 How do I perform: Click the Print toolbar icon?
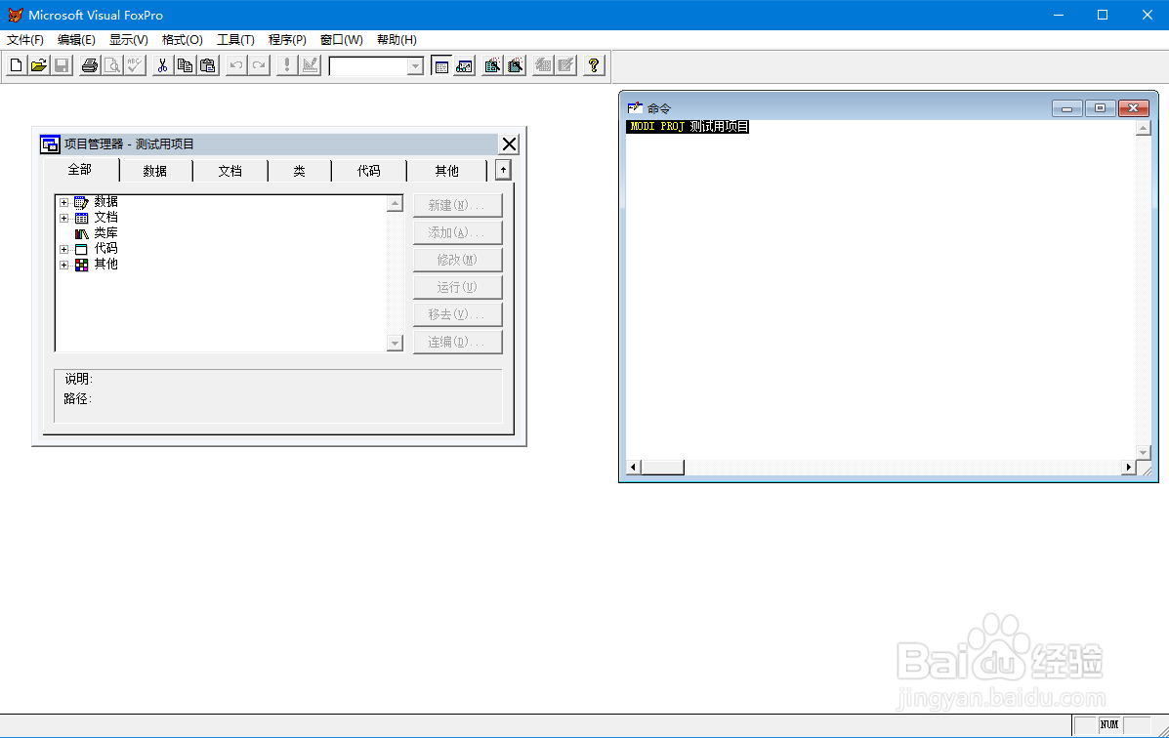pyautogui.click(x=90, y=65)
